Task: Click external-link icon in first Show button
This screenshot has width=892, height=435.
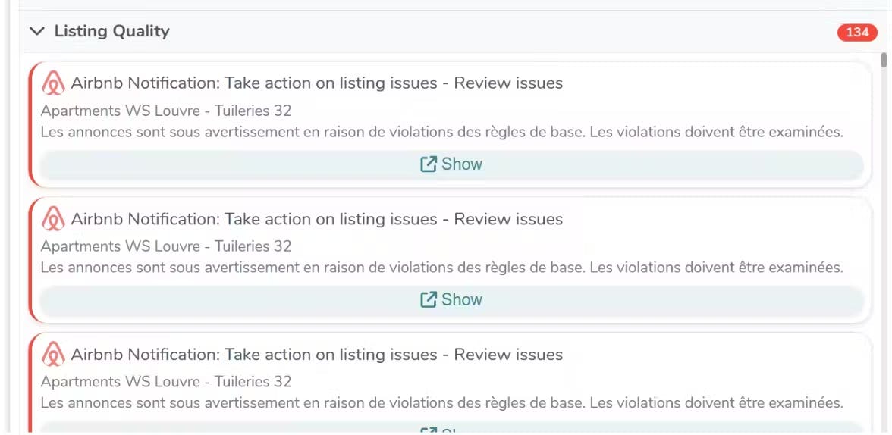Action: 429,164
